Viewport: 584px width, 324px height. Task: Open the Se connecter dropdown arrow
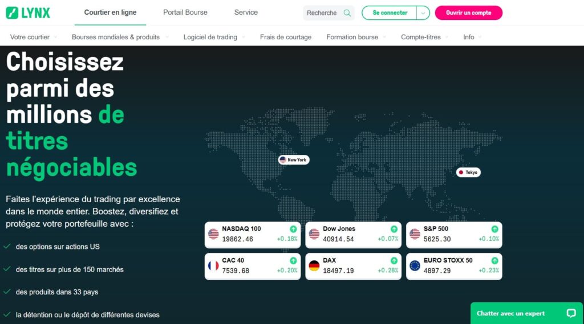tap(423, 13)
